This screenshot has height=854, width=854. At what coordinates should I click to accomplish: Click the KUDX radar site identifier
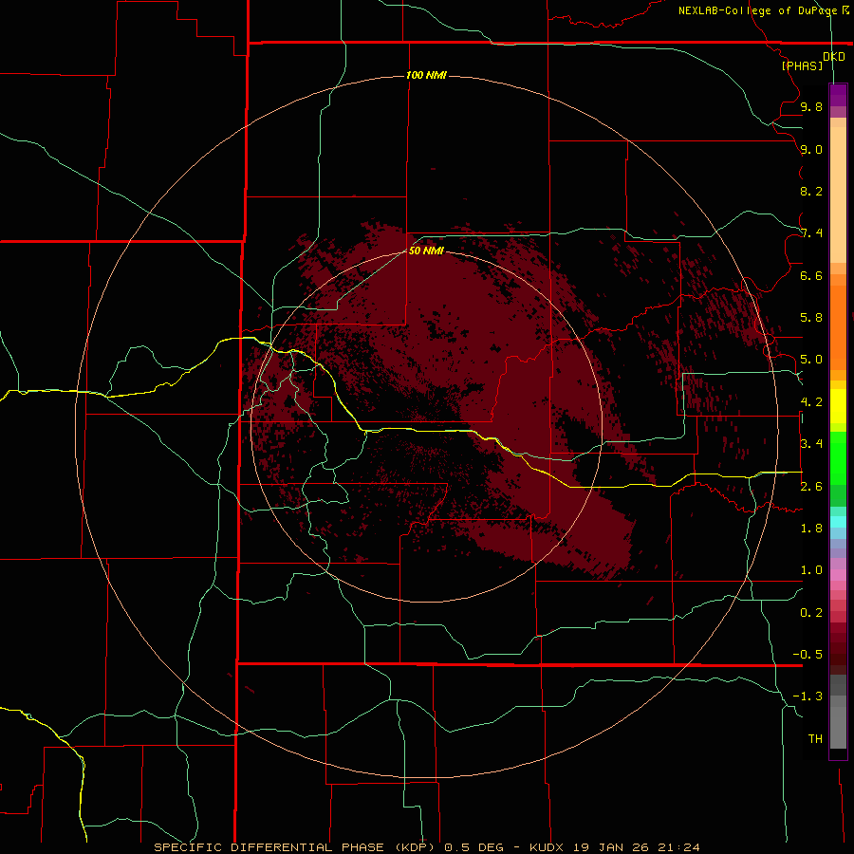point(546,847)
